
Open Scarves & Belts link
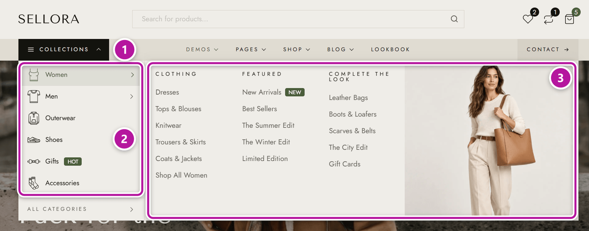(352, 131)
